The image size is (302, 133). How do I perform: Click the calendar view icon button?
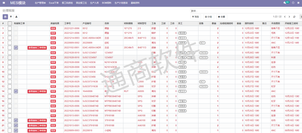click(5, 17)
